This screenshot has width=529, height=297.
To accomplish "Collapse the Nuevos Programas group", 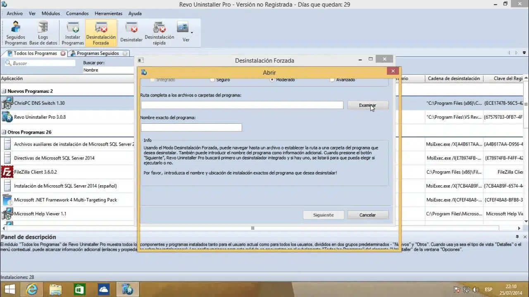I will [x=4, y=91].
